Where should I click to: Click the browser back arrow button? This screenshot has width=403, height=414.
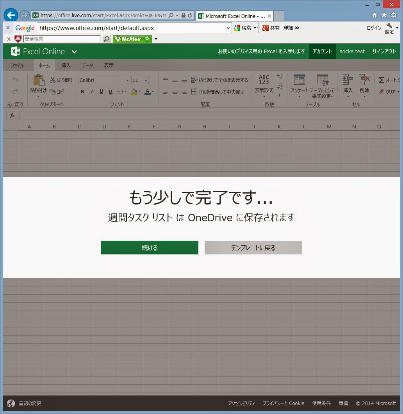[11, 15]
